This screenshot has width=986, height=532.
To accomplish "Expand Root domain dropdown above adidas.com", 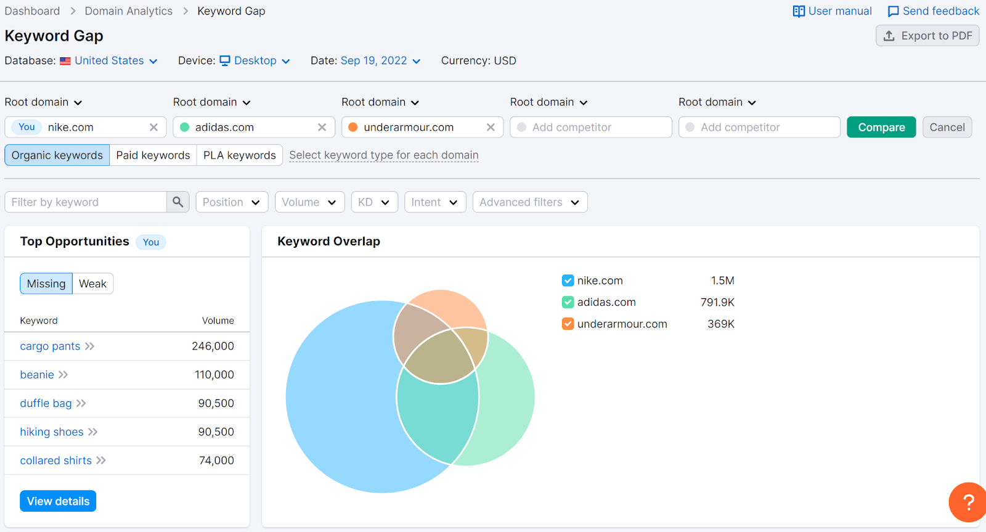I will click(x=212, y=102).
